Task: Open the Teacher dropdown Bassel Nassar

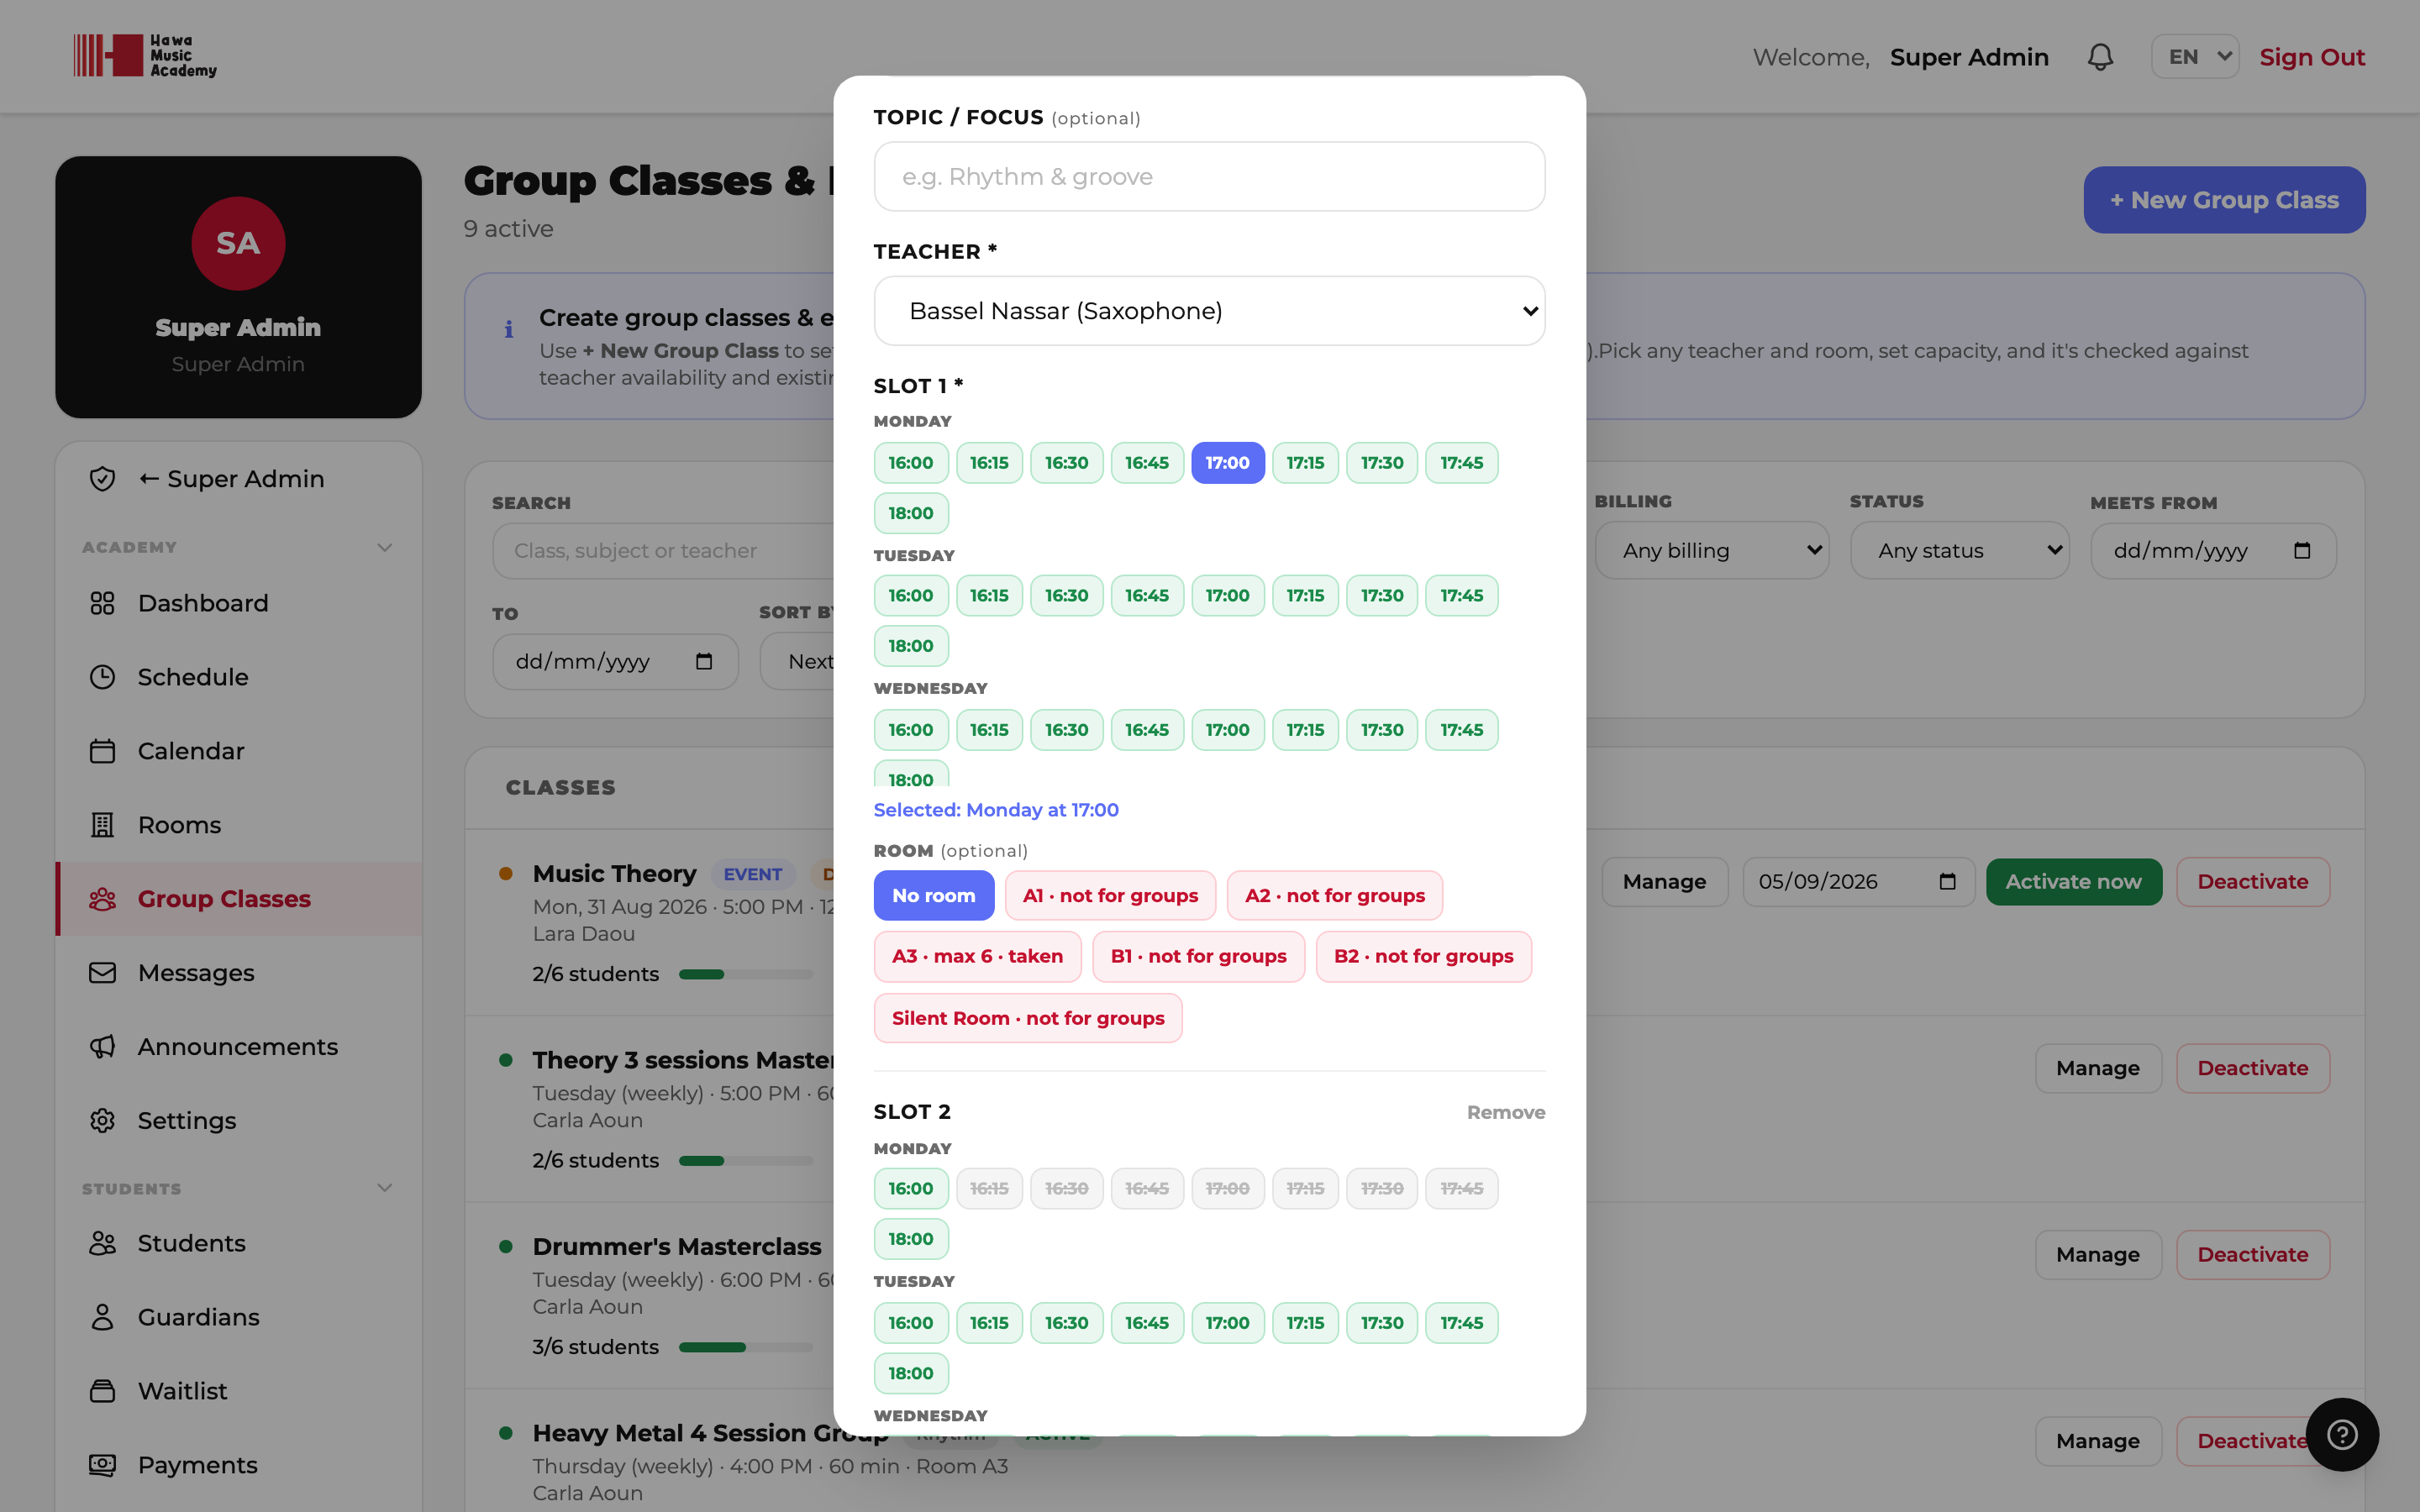Action: tap(1209, 311)
